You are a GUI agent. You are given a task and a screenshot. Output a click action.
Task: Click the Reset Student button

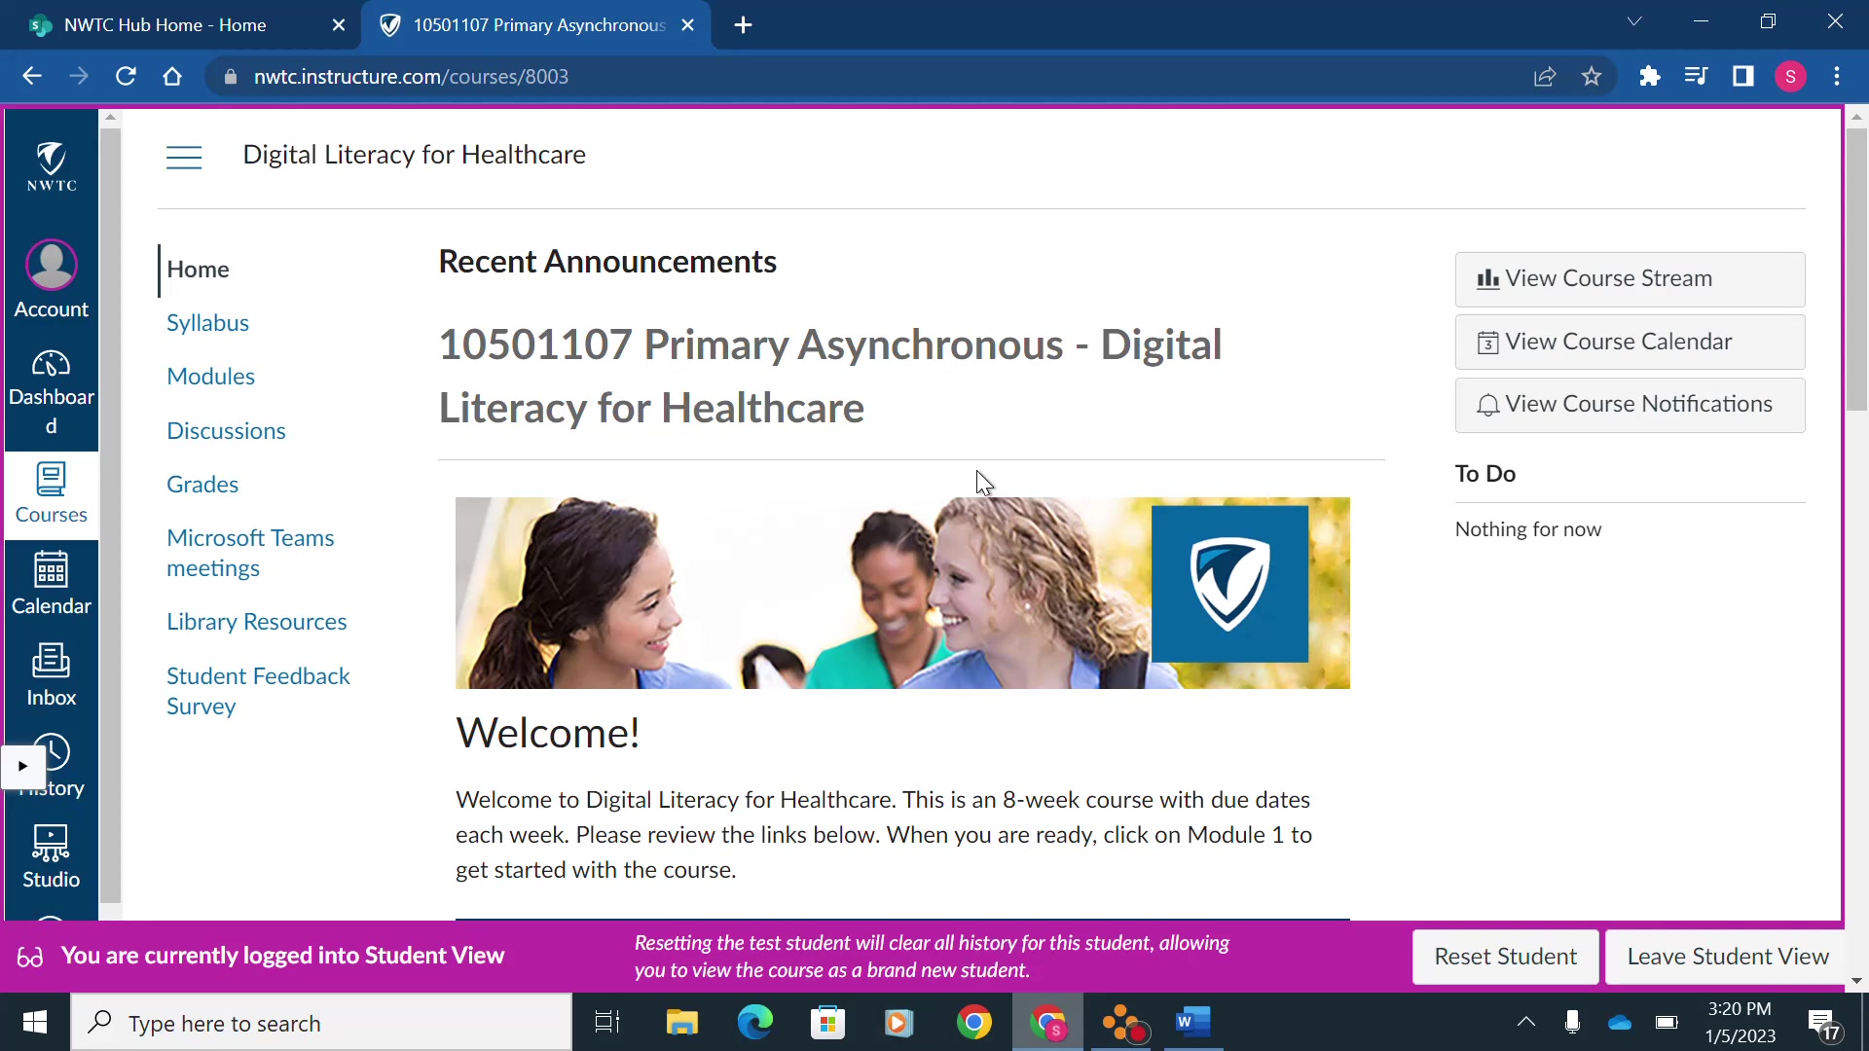(1505, 957)
